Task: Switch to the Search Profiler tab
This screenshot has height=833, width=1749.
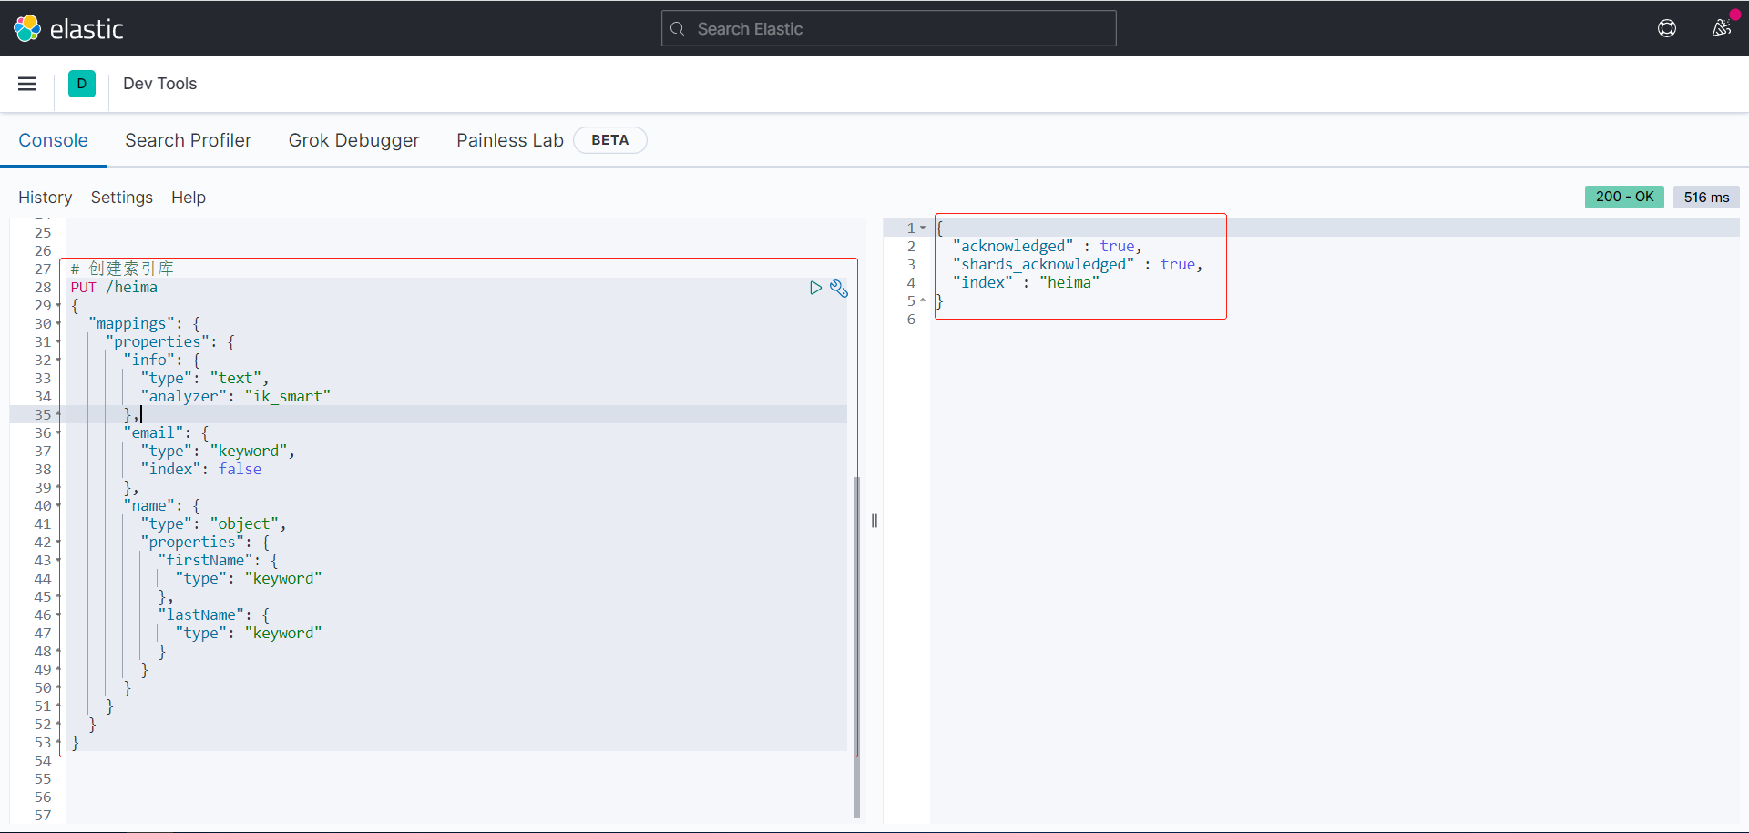Action: click(189, 140)
